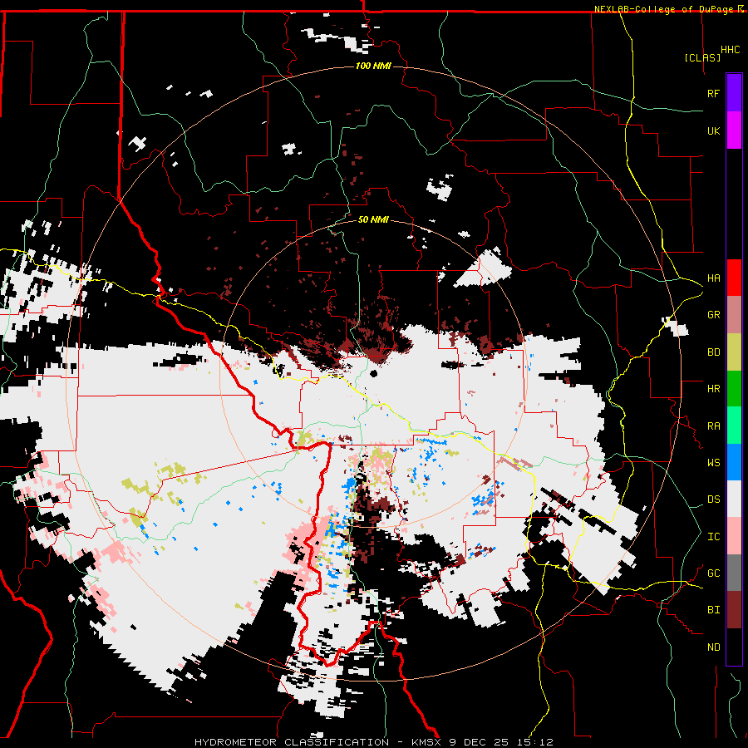Image resolution: width=748 pixels, height=748 pixels.
Task: Select the "BI" legend label
Action: (x=713, y=610)
